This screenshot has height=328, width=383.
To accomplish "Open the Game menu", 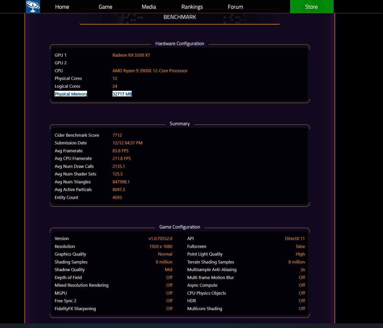I will 105,7.
